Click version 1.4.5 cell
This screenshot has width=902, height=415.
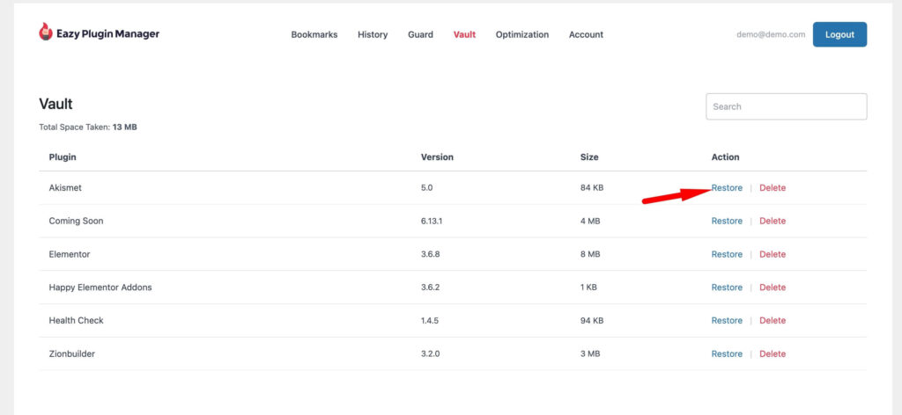point(430,320)
